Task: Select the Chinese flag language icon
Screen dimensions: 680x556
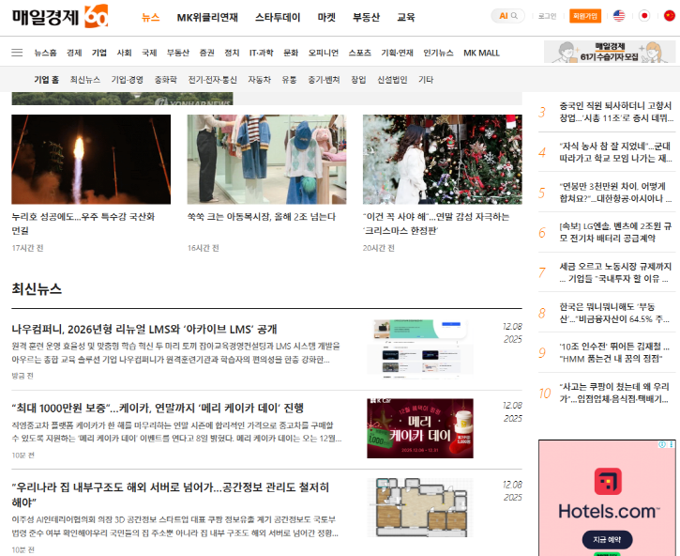Action: point(668,16)
